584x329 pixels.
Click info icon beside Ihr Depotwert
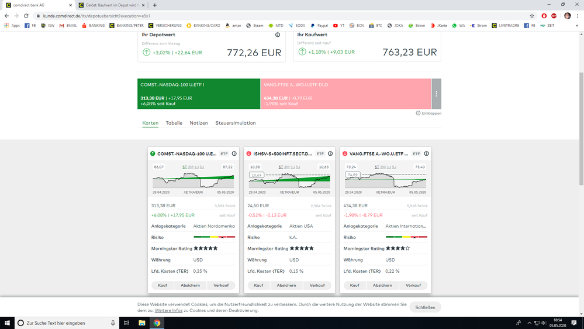(278, 35)
